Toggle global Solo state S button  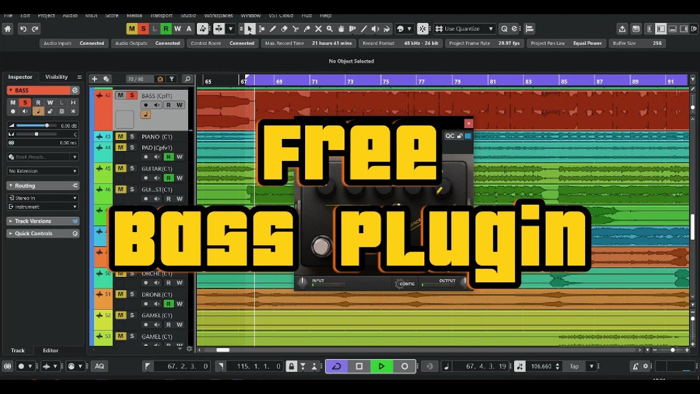click(x=143, y=29)
